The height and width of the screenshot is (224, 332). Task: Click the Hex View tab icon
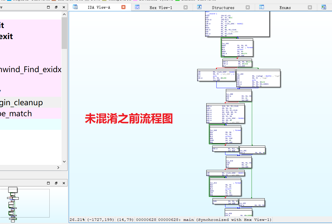(137, 7)
